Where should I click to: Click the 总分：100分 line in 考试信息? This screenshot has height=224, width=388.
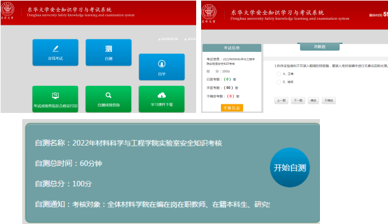click(x=218, y=72)
